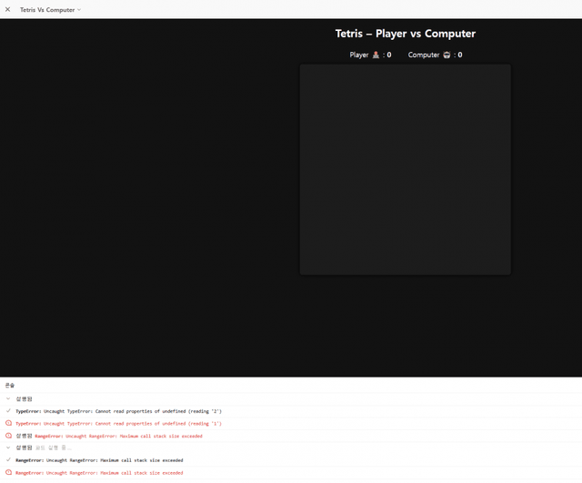Collapse the second console group chevron
Viewport: 582px width, 483px height.
coord(8,448)
